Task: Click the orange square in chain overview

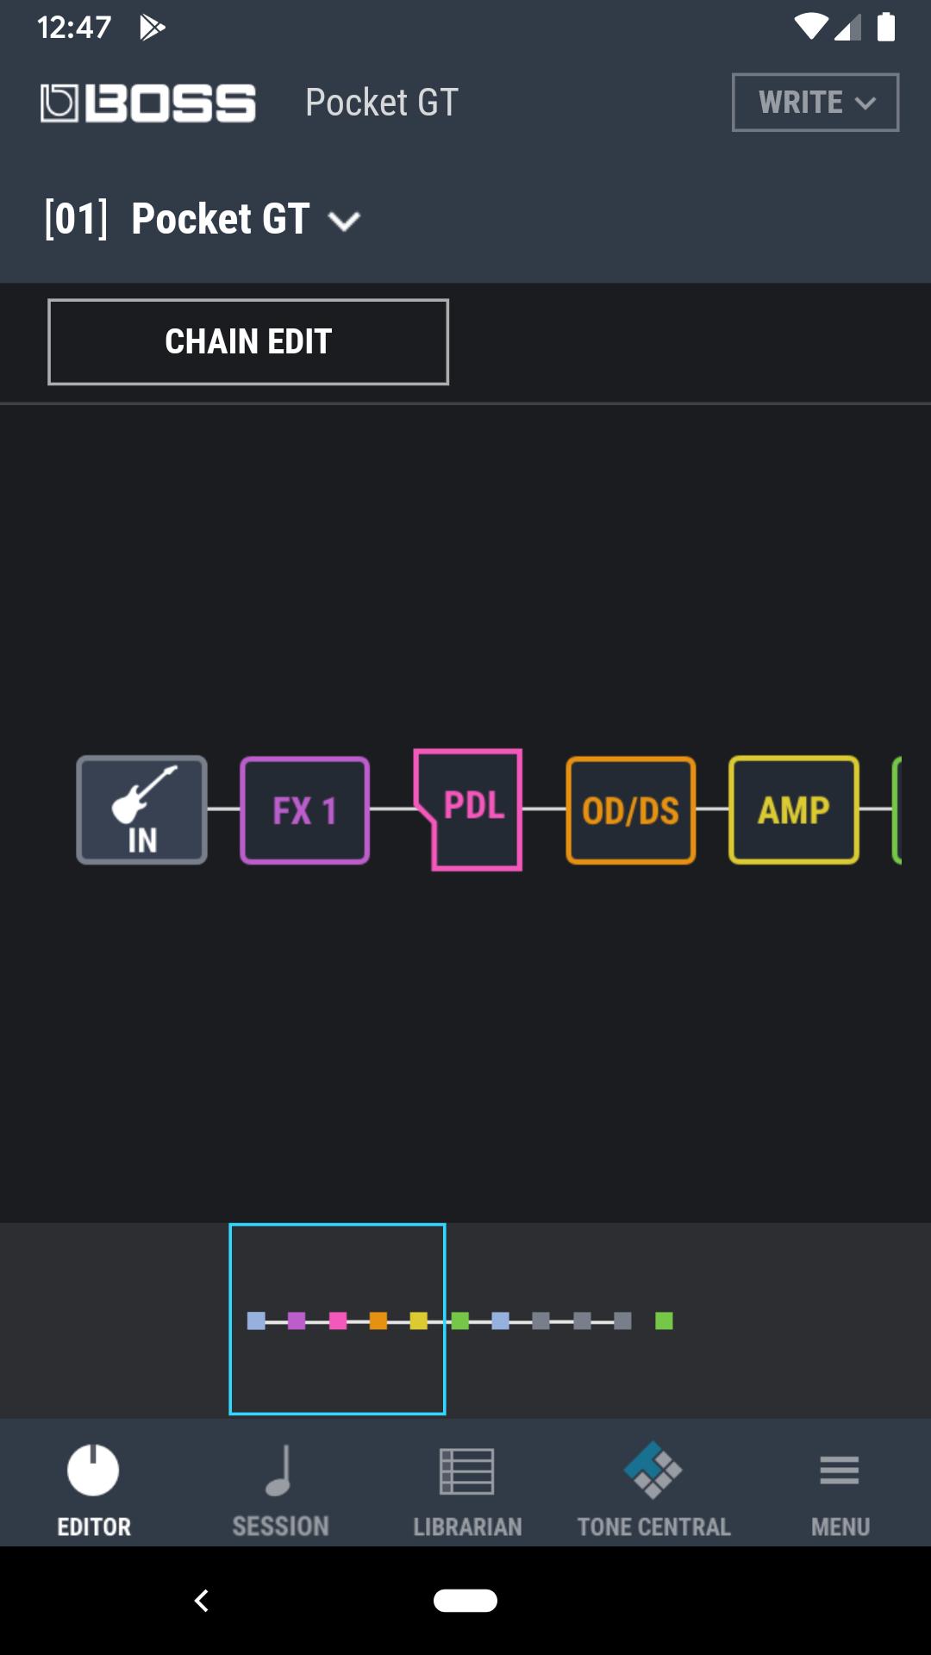Action: click(378, 1321)
